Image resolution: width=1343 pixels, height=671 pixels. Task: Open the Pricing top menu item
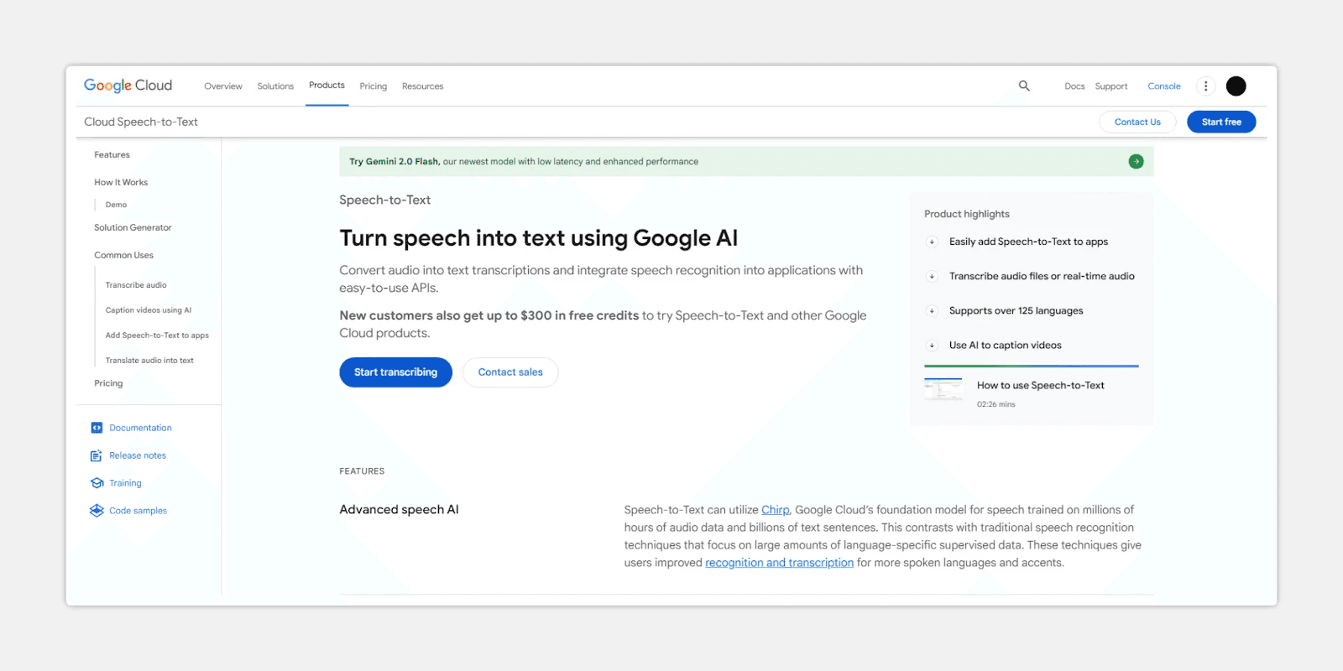pos(374,86)
